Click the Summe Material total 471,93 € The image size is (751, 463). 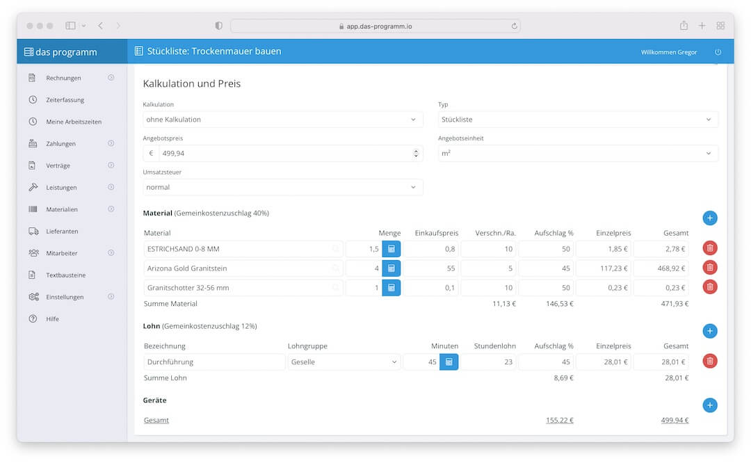[x=675, y=304]
